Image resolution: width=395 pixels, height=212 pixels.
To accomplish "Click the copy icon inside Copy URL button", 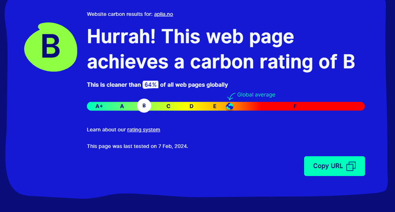I will point(351,166).
